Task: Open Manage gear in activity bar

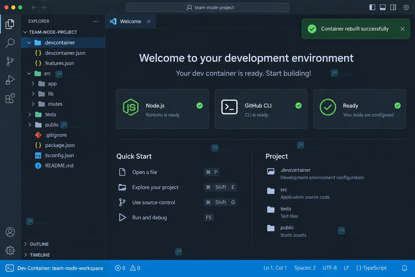Action: (10, 250)
